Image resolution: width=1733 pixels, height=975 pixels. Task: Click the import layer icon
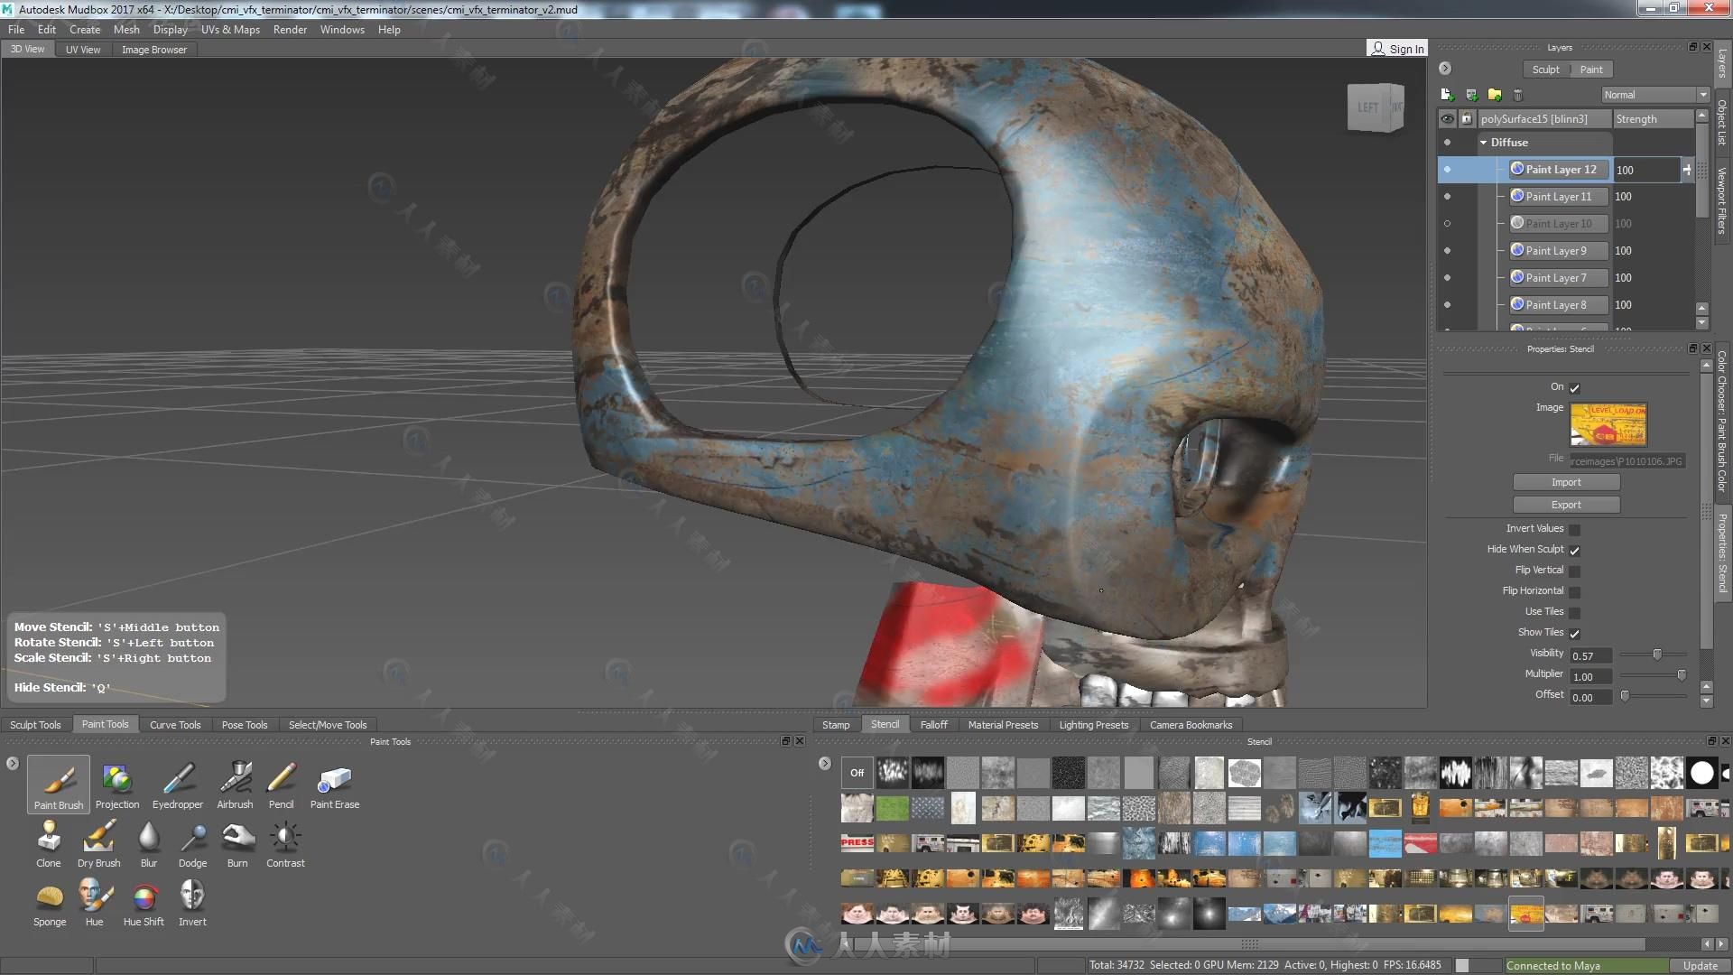[1471, 95]
